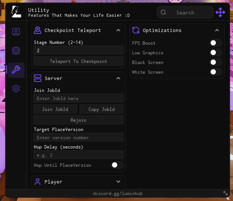Screen dimensions: 233x201
Task: Click the Rejoin button
Action: (79, 120)
